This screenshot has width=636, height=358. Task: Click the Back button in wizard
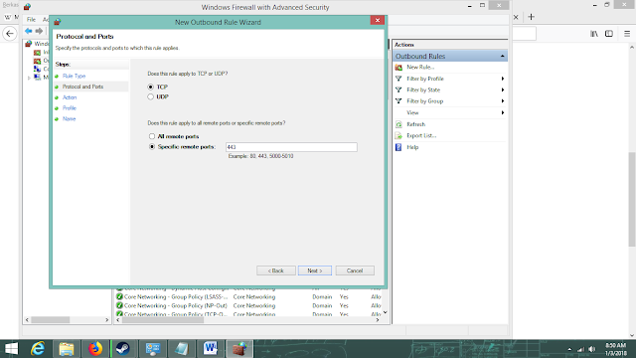point(276,270)
